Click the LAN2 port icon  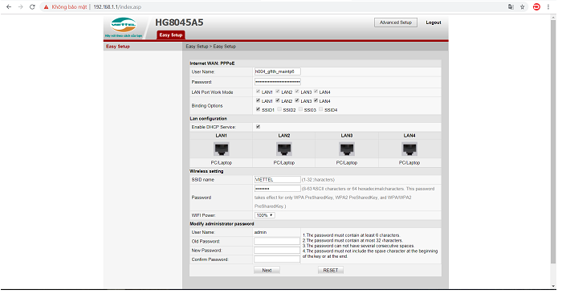click(284, 149)
